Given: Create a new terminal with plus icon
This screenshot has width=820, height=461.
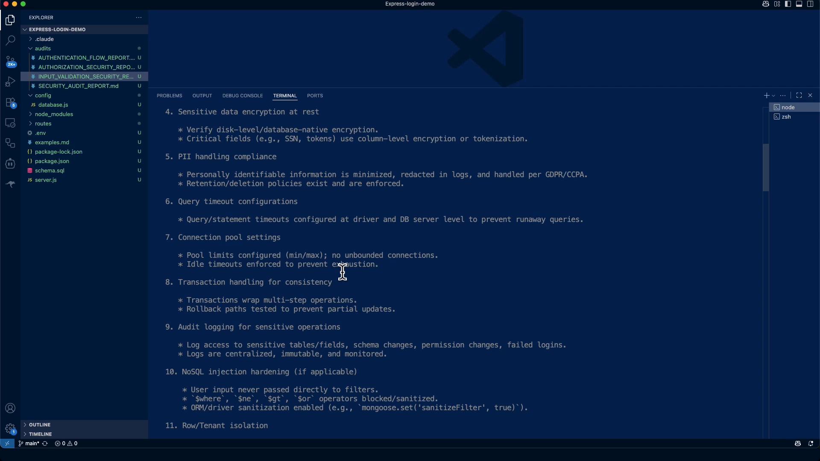Looking at the screenshot, I should [x=767, y=96].
